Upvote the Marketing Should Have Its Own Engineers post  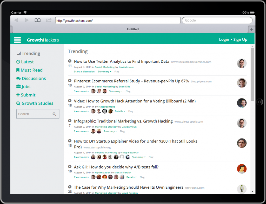pyautogui.click(x=70, y=187)
